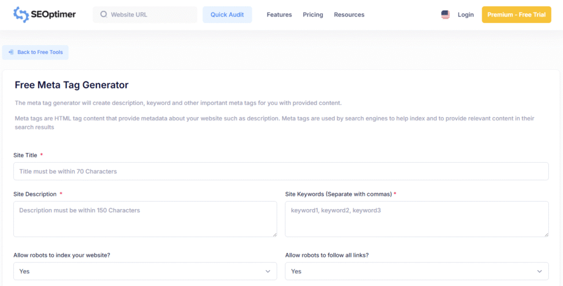563x286 pixels.
Task: Click the search magnifier icon in URL box
Action: (x=104, y=15)
